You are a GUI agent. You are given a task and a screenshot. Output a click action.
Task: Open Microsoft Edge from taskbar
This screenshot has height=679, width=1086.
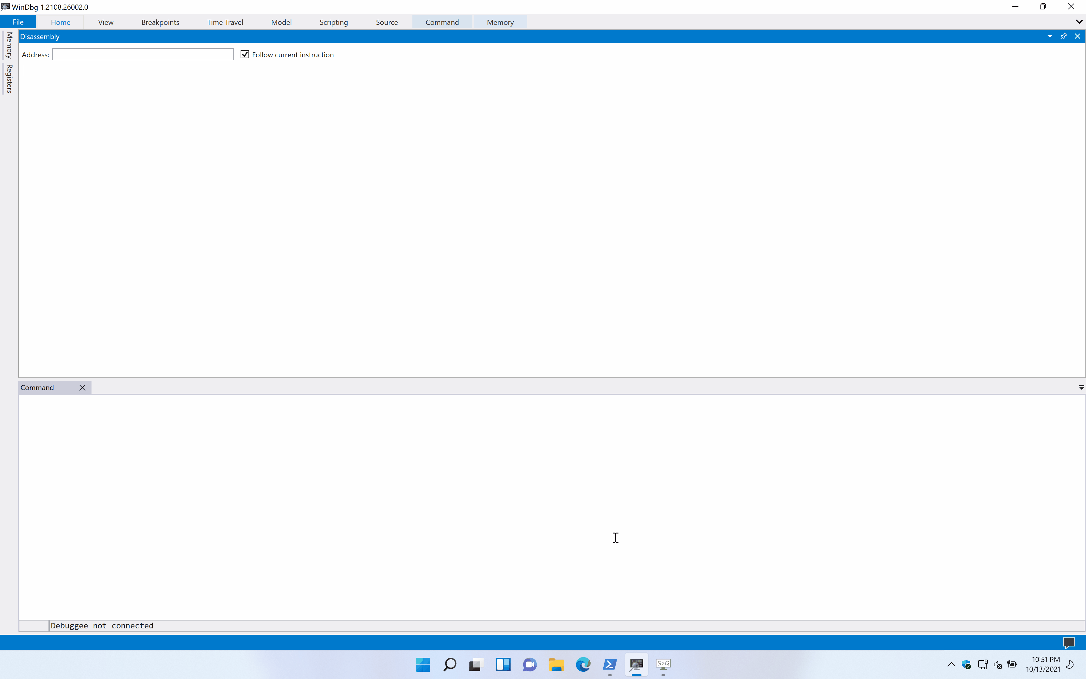click(x=583, y=664)
